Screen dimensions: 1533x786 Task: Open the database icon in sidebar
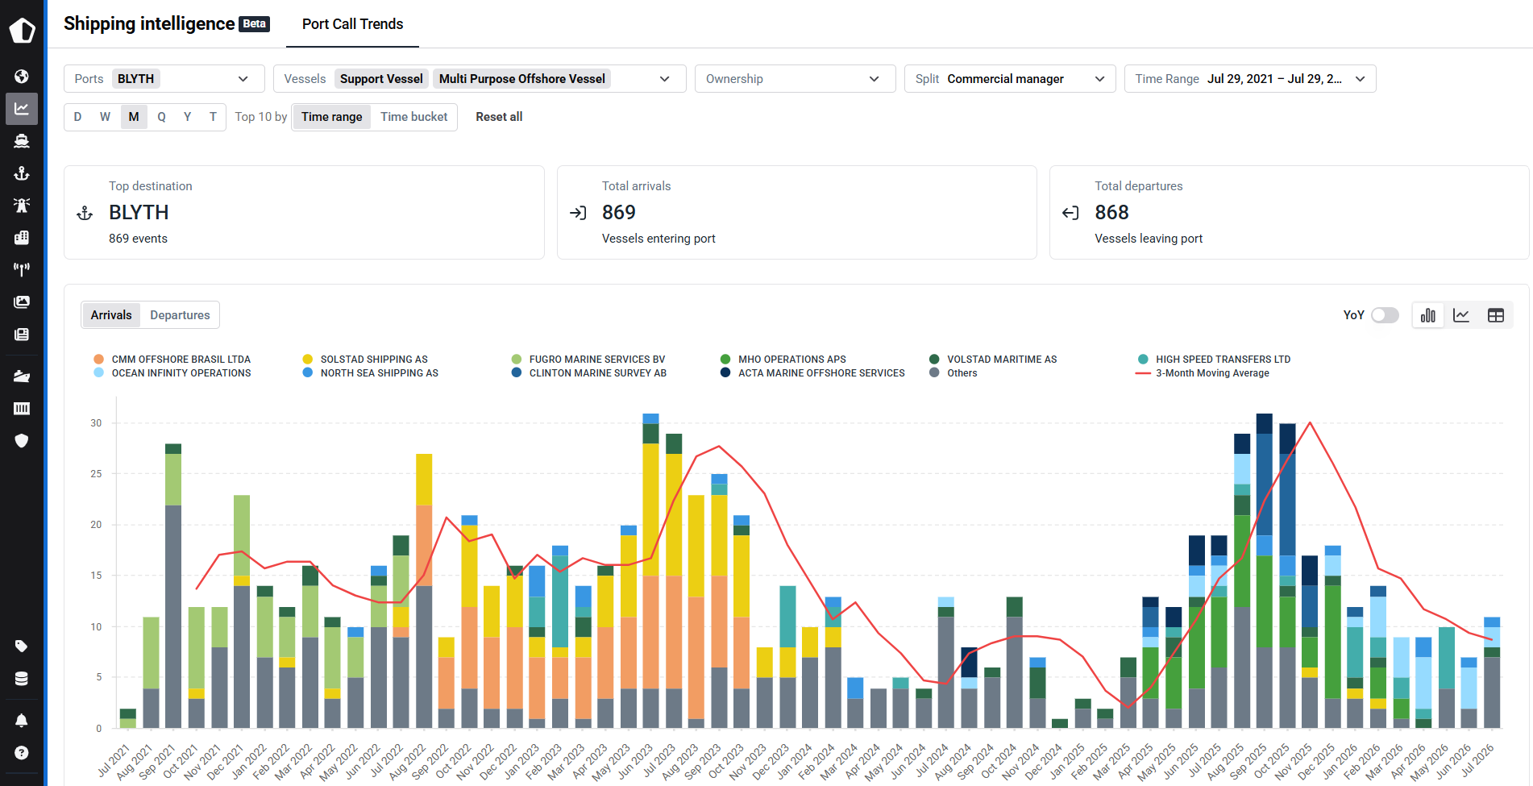(x=22, y=679)
